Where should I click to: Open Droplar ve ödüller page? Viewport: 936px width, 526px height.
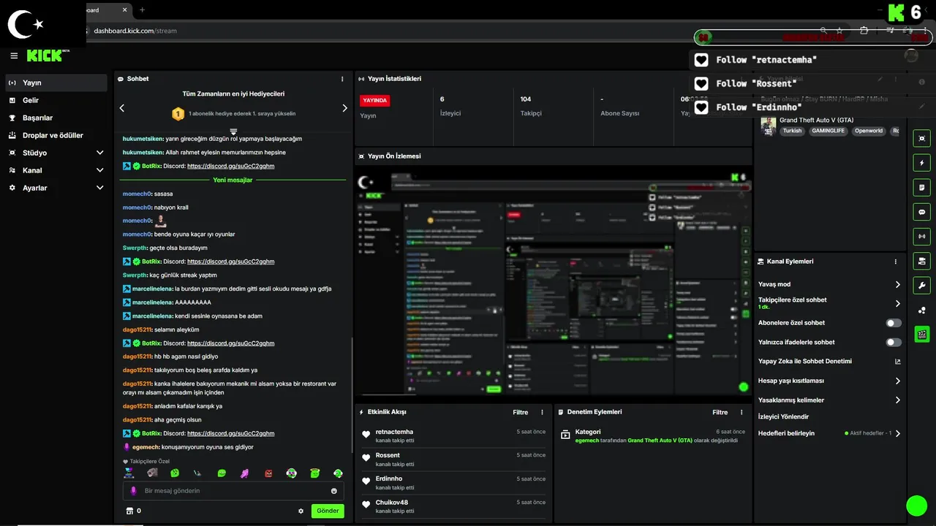[x=56, y=135]
